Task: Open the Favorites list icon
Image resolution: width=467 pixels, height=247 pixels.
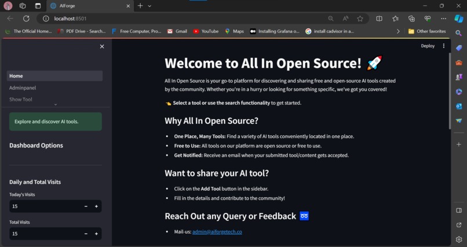Action: tap(395, 19)
